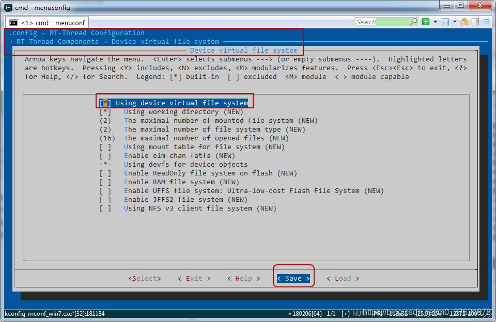Image resolution: width=496 pixels, height=322 pixels.
Task: Click into the Search input field
Action: pos(382,22)
